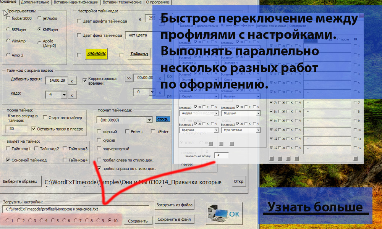Click the >> button near time correction
Viewport: 382px width, 229px height.
(129, 78)
